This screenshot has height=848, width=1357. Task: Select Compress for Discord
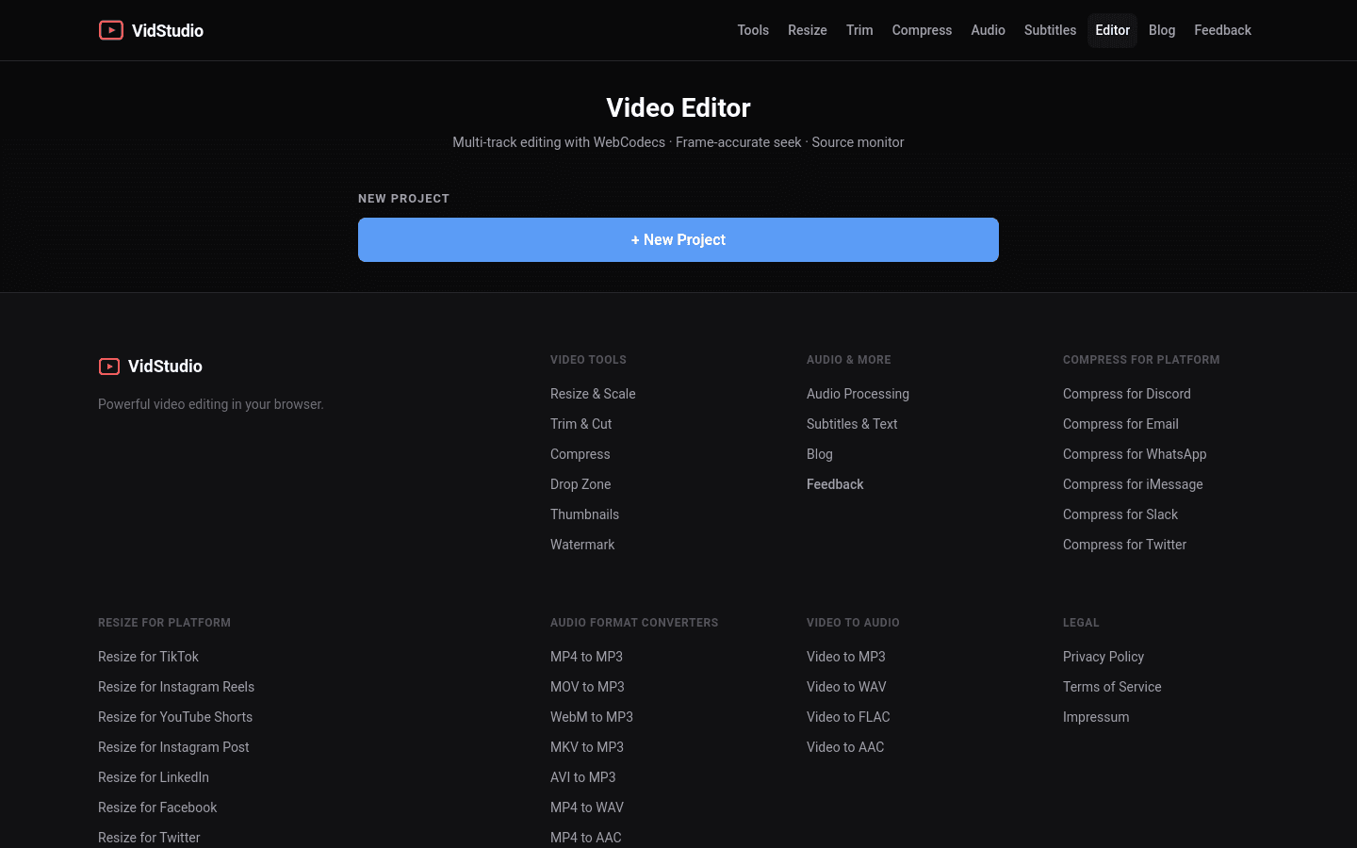1126,394
